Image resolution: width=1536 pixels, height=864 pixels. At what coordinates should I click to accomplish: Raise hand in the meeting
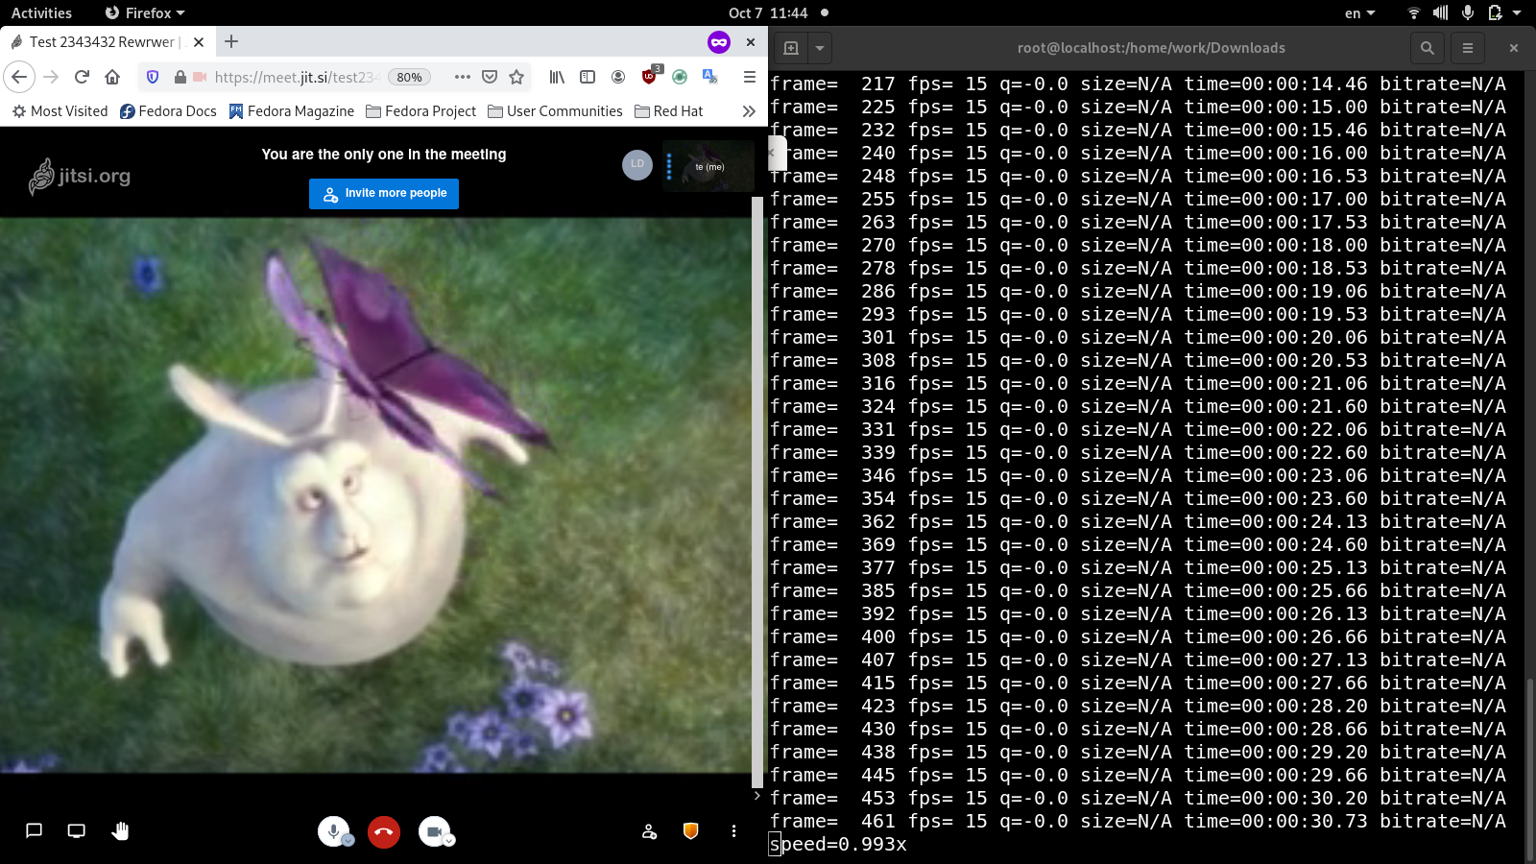pyautogui.click(x=120, y=831)
